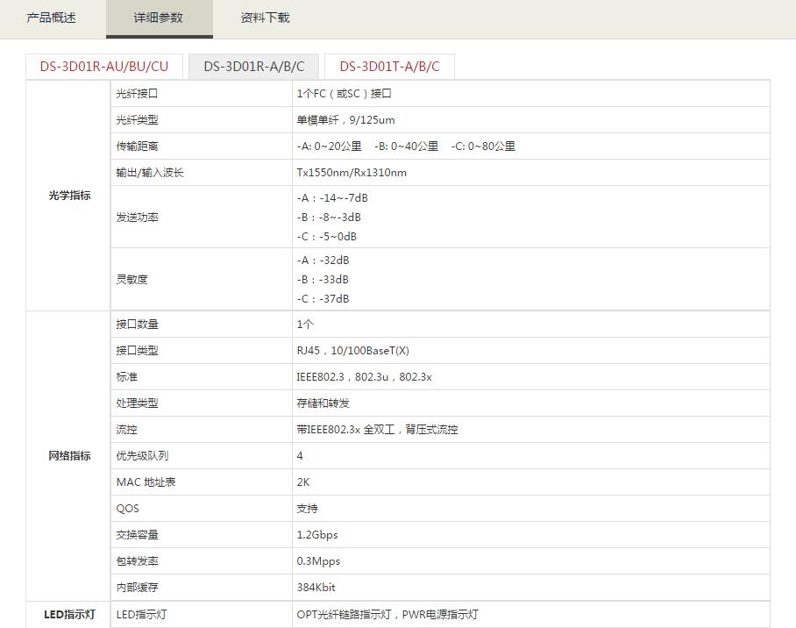Click the Tx1550nm/Rx1310nm wavelength value
This screenshot has width=796, height=628.
(352, 173)
